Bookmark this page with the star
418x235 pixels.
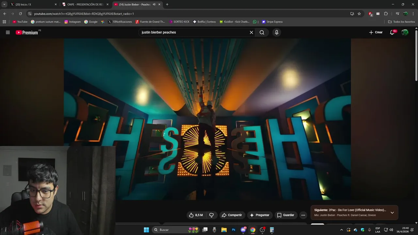point(359,14)
